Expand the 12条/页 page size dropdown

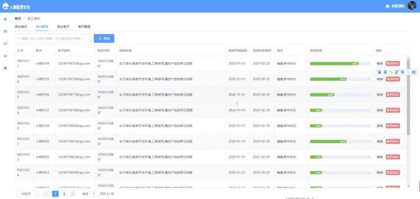pos(27,194)
